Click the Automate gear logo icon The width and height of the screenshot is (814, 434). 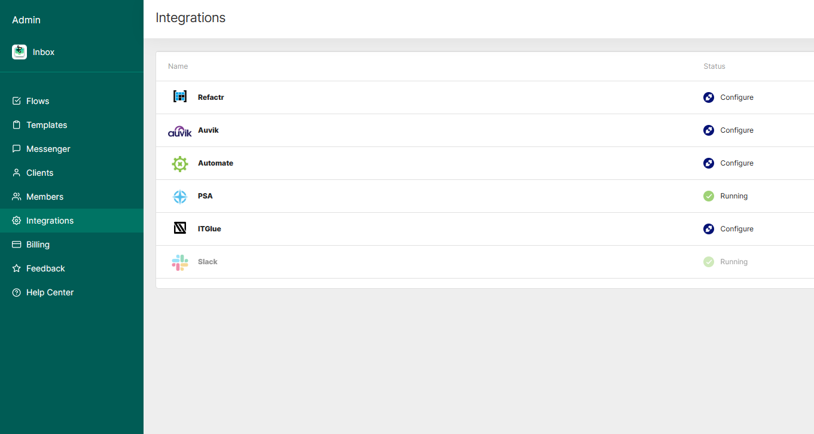180,164
